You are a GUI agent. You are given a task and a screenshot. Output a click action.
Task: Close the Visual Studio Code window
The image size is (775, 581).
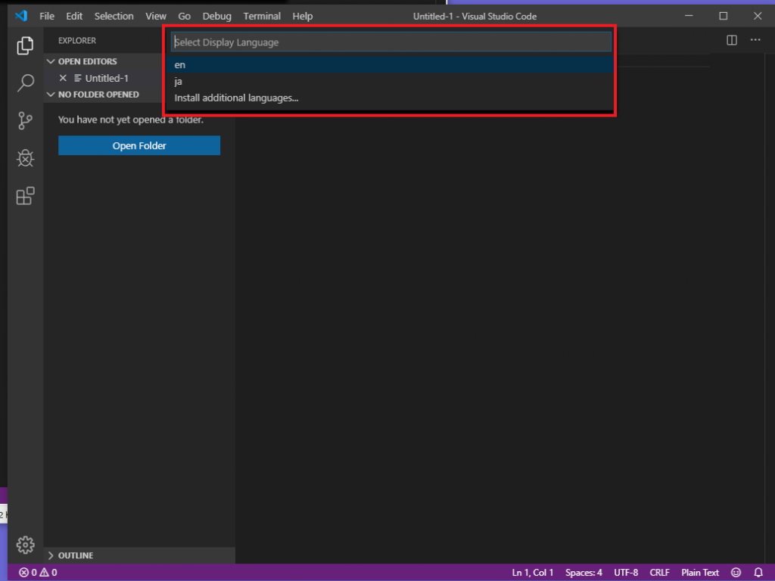757,16
